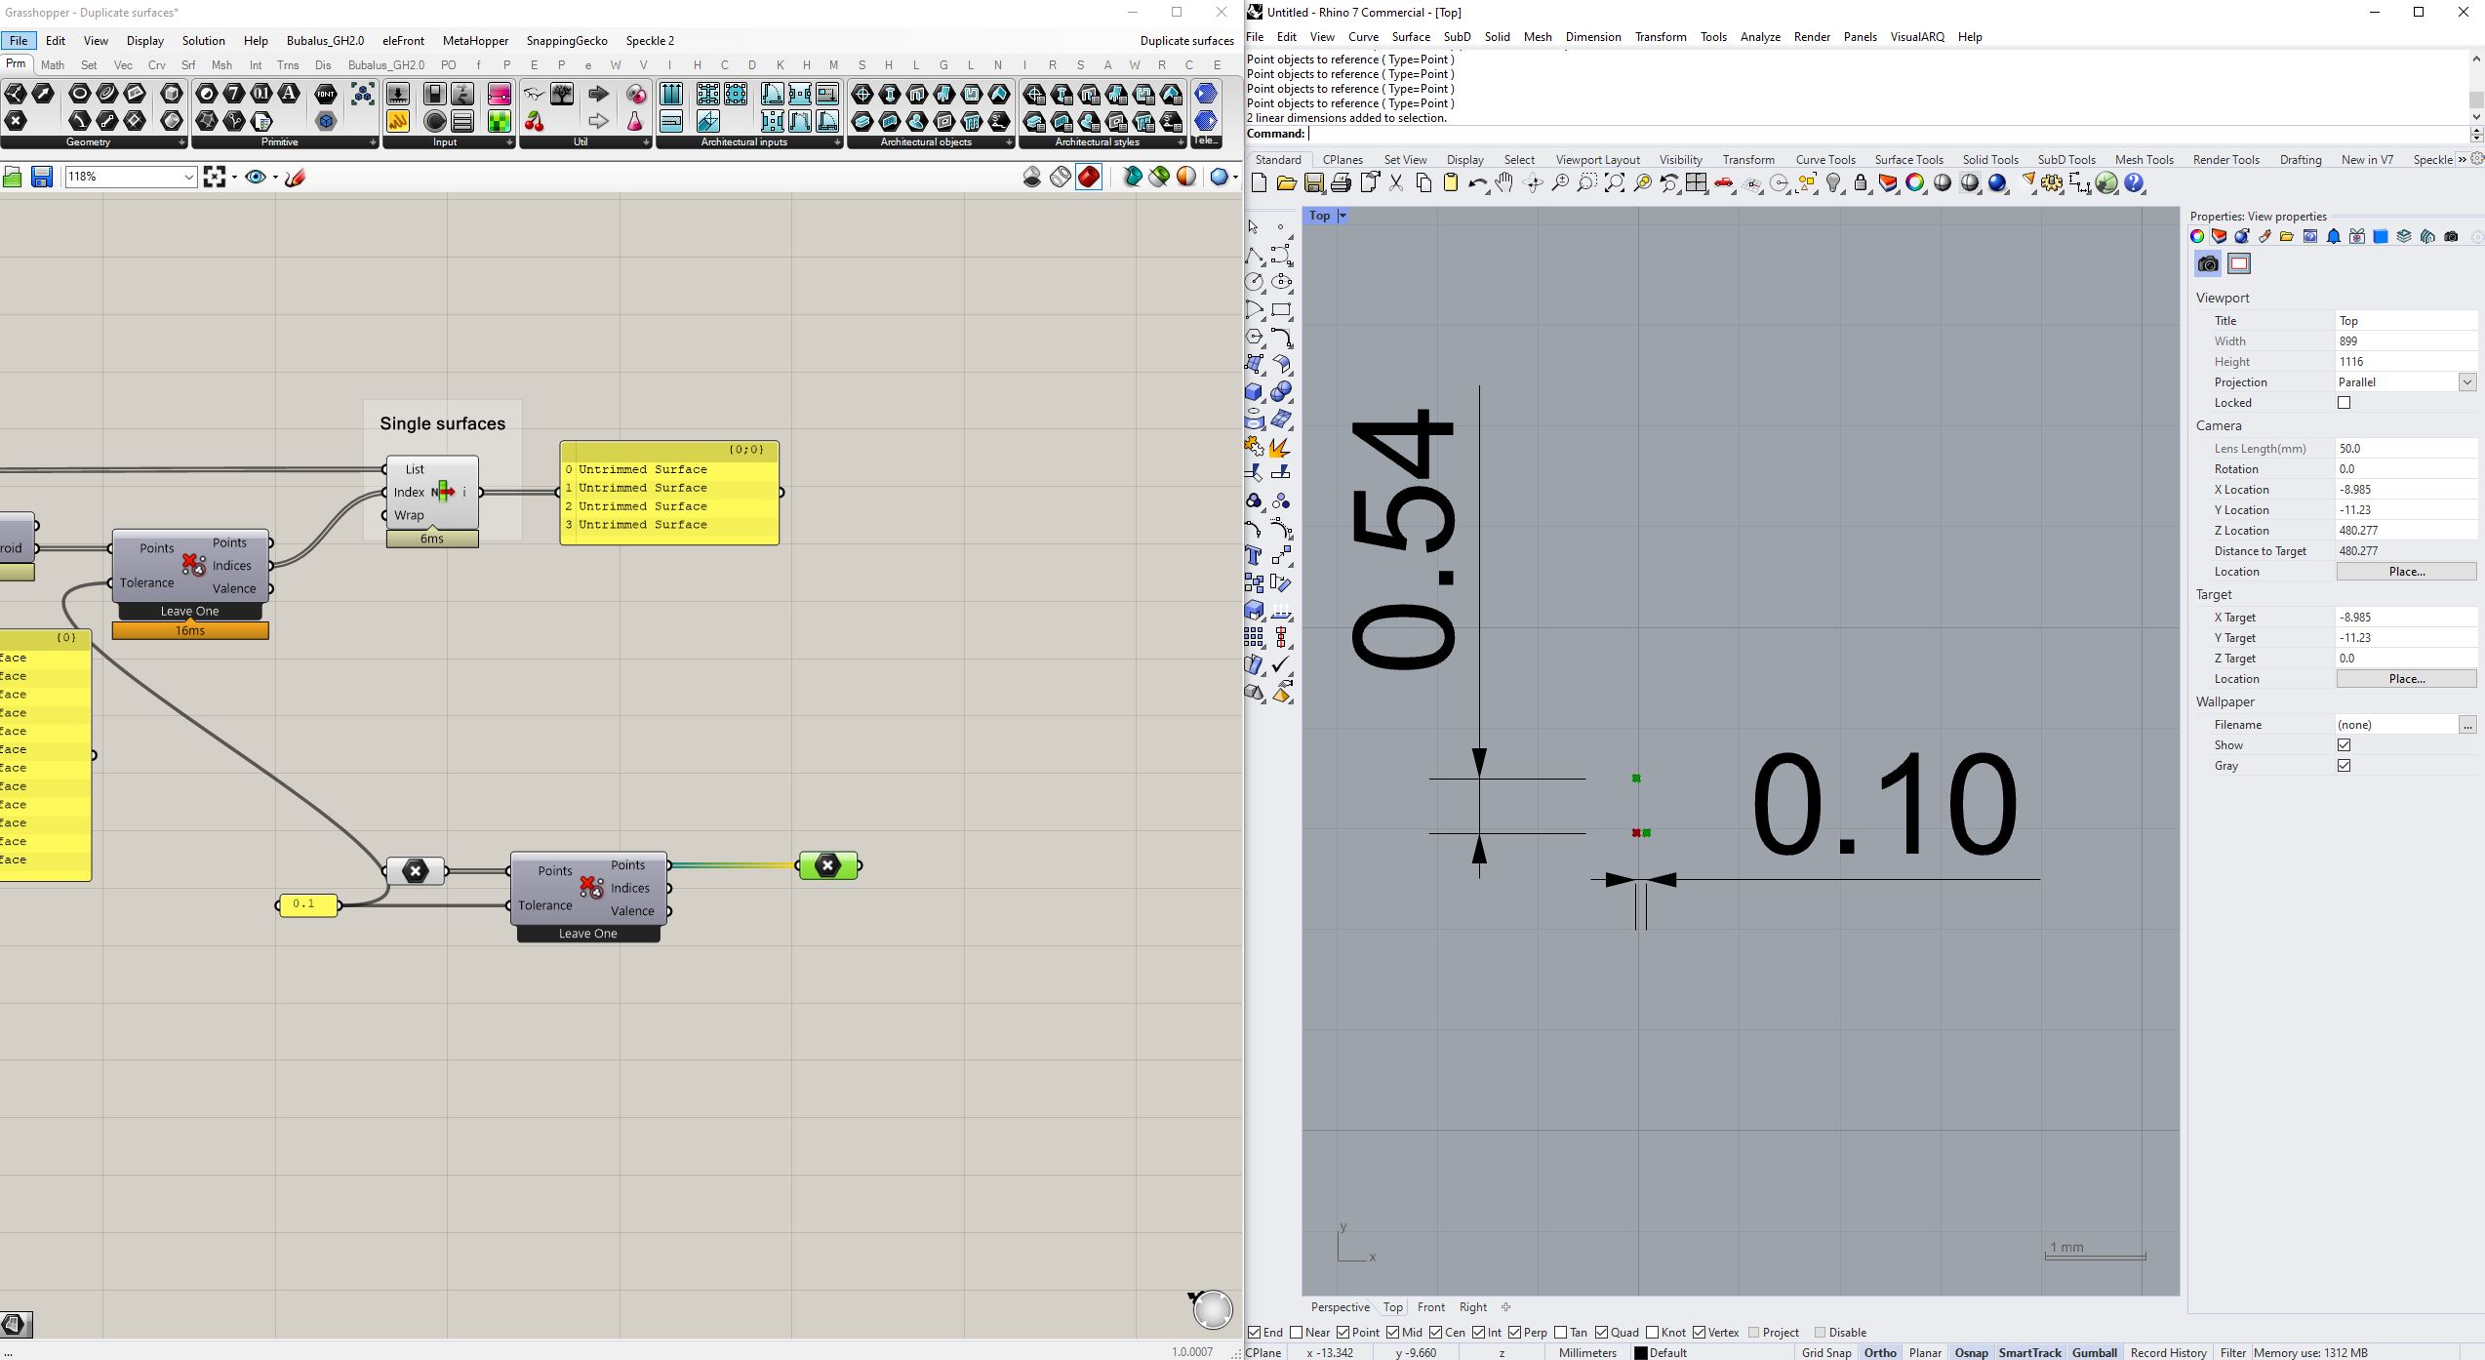Enable the Knot osnap checkbox
Image resolution: width=2485 pixels, height=1360 pixels.
pos(1652,1332)
